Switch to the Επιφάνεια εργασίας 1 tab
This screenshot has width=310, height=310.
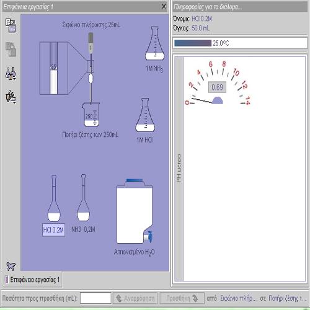pyautogui.click(x=32, y=280)
